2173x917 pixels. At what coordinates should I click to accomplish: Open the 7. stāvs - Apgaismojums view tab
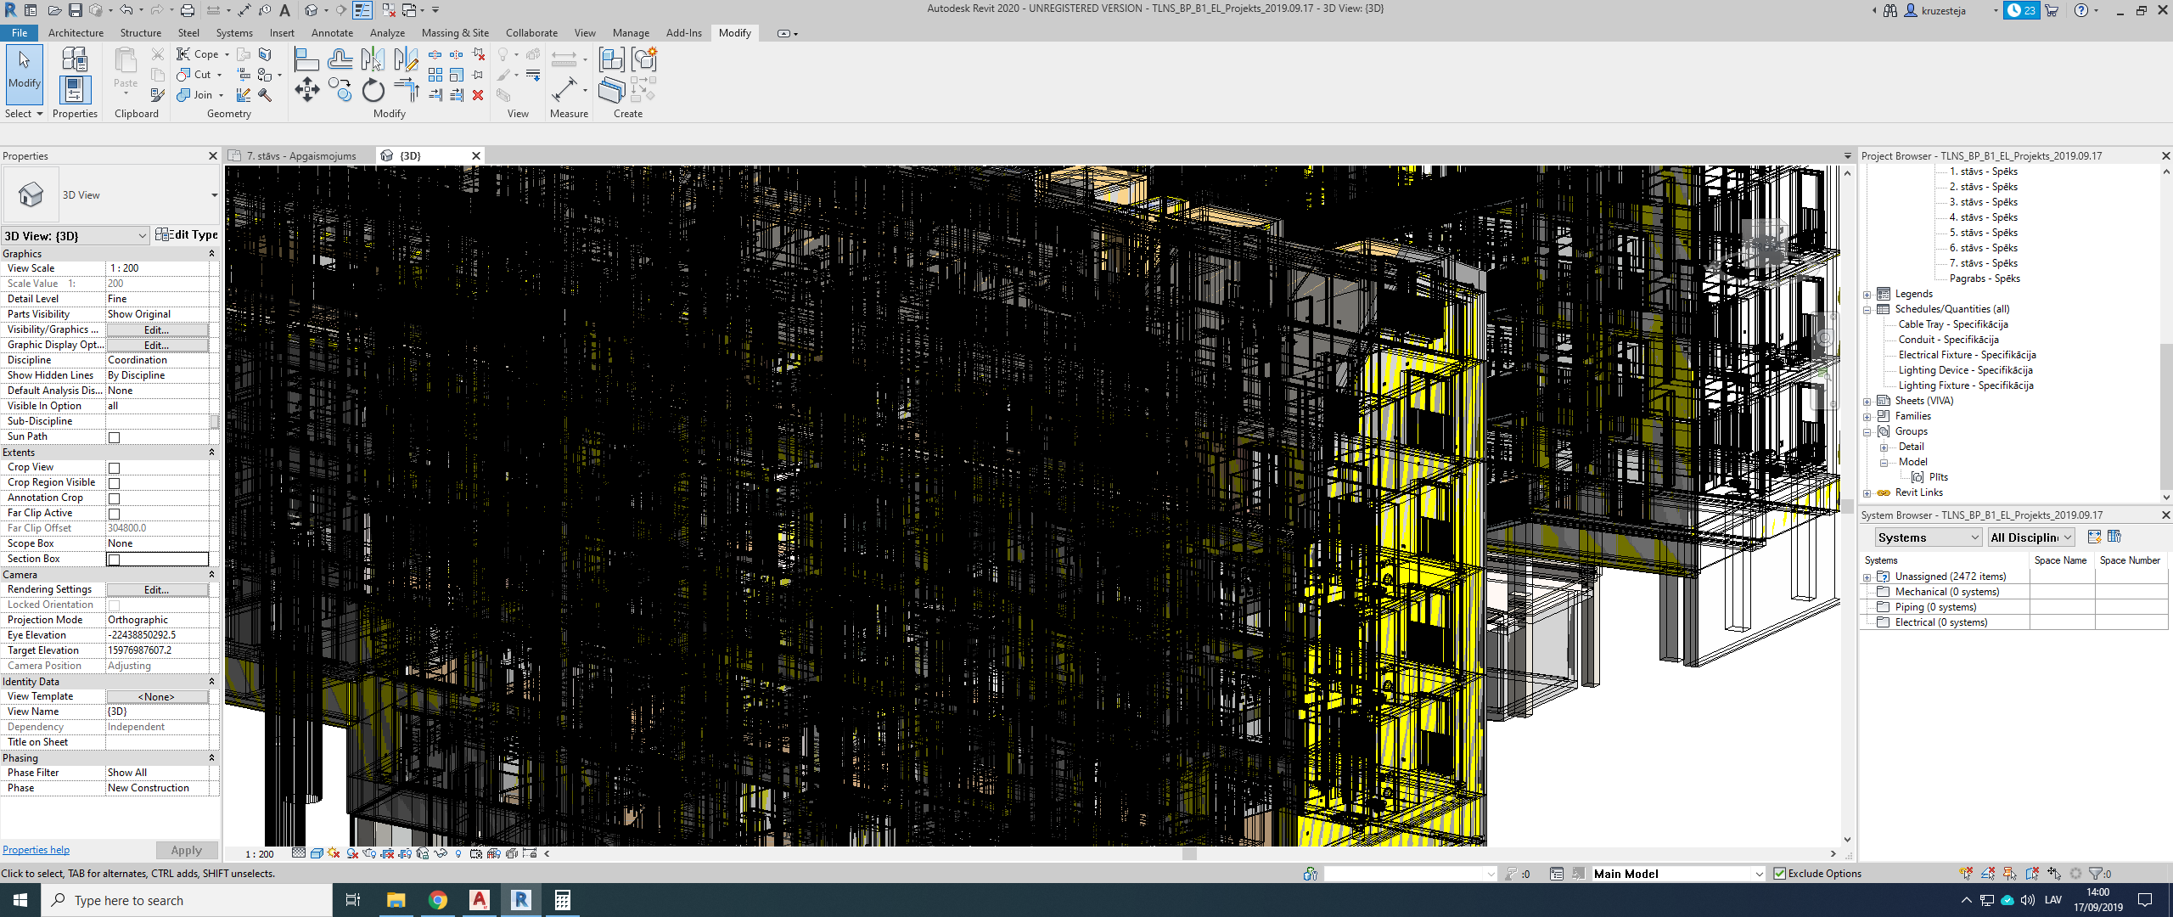(x=301, y=155)
